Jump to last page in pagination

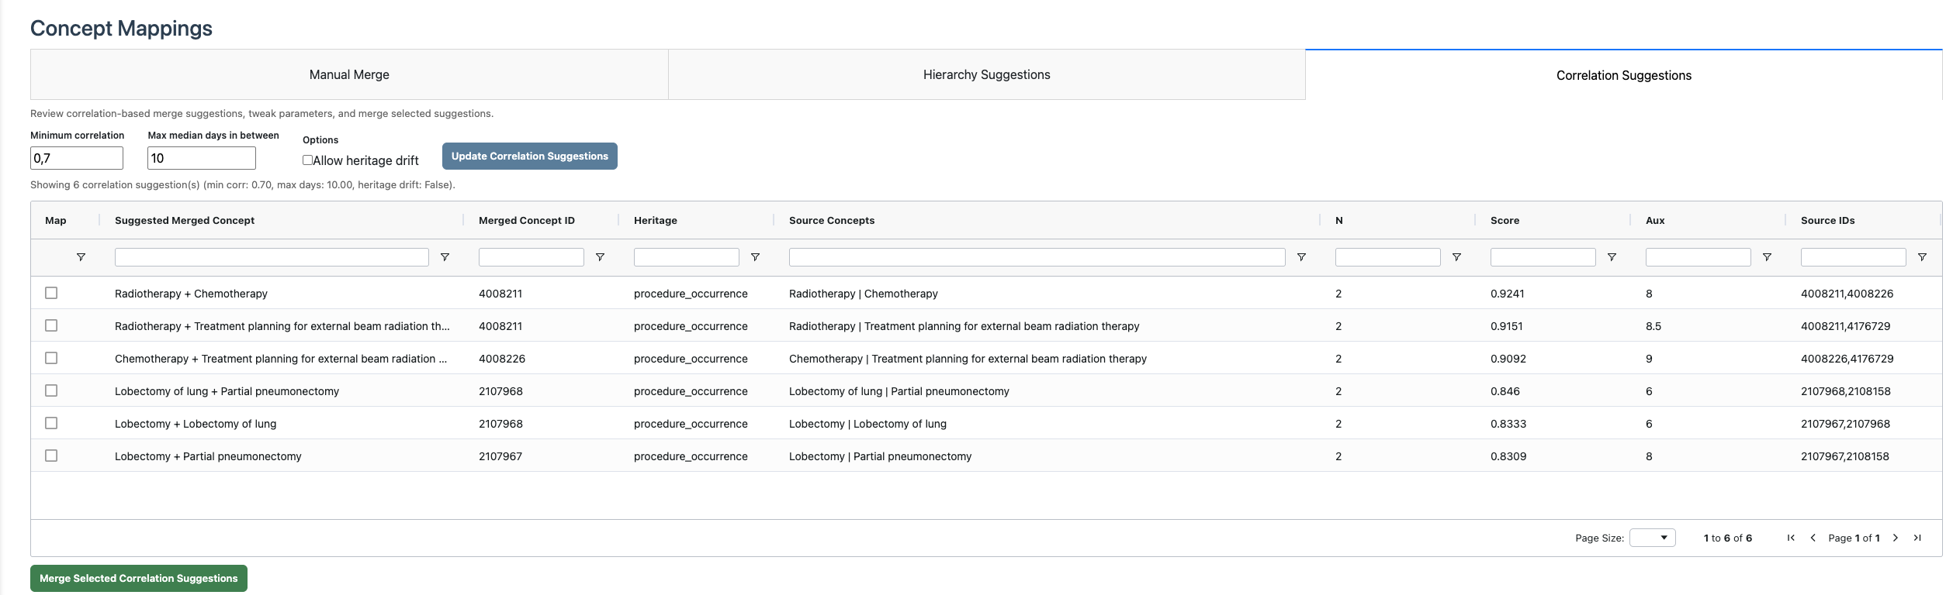tap(1917, 538)
